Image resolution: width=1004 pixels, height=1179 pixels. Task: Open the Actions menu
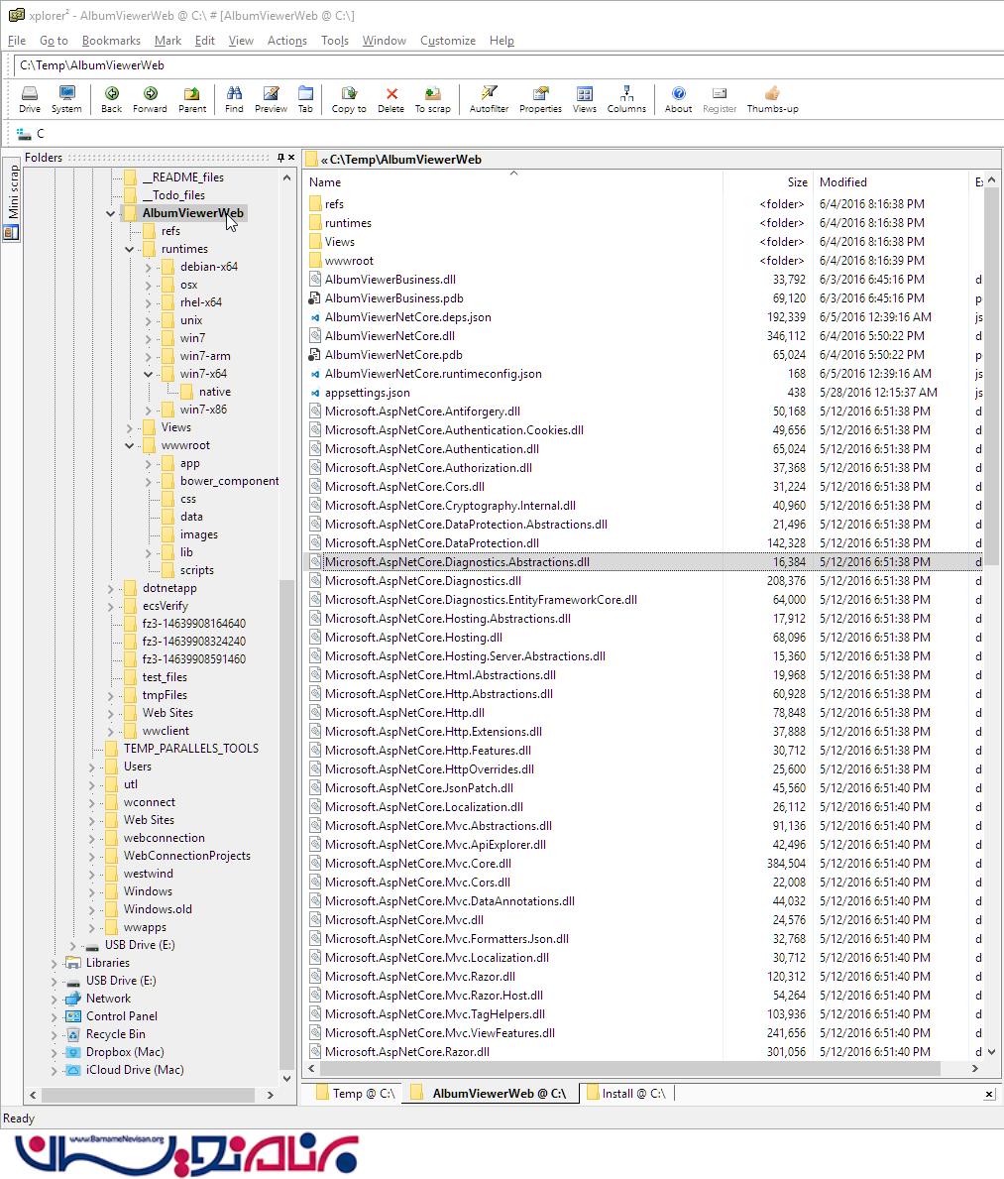pos(287,41)
